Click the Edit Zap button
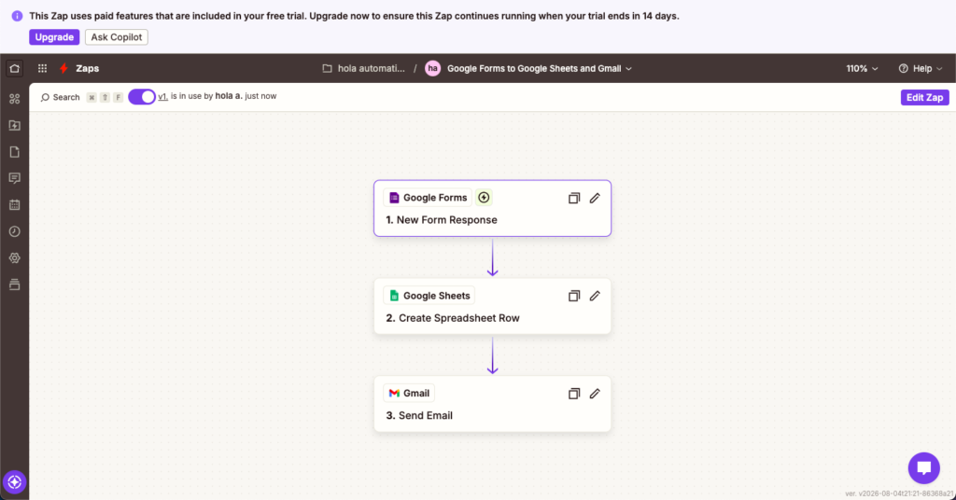 point(924,97)
